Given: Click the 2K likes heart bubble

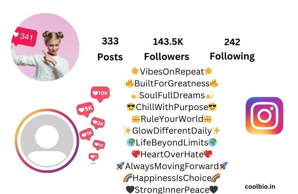Looking at the screenshot, I should tap(98, 123).
